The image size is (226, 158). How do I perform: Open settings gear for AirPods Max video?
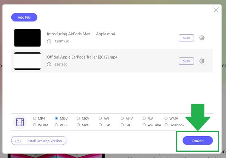[x=202, y=38]
